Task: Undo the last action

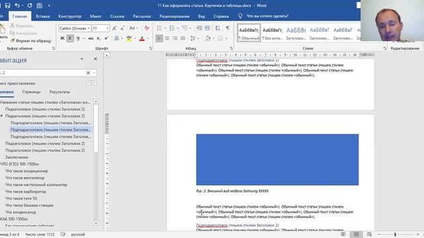Action: coord(17,5)
